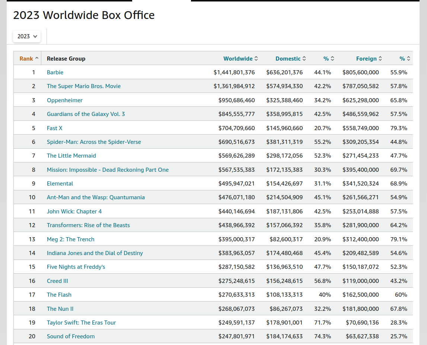427x345 pixels.
Task: Open Taylor Swift: The Eras Tour link
Action: tap(82, 323)
